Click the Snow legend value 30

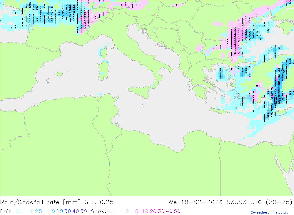click(161, 211)
